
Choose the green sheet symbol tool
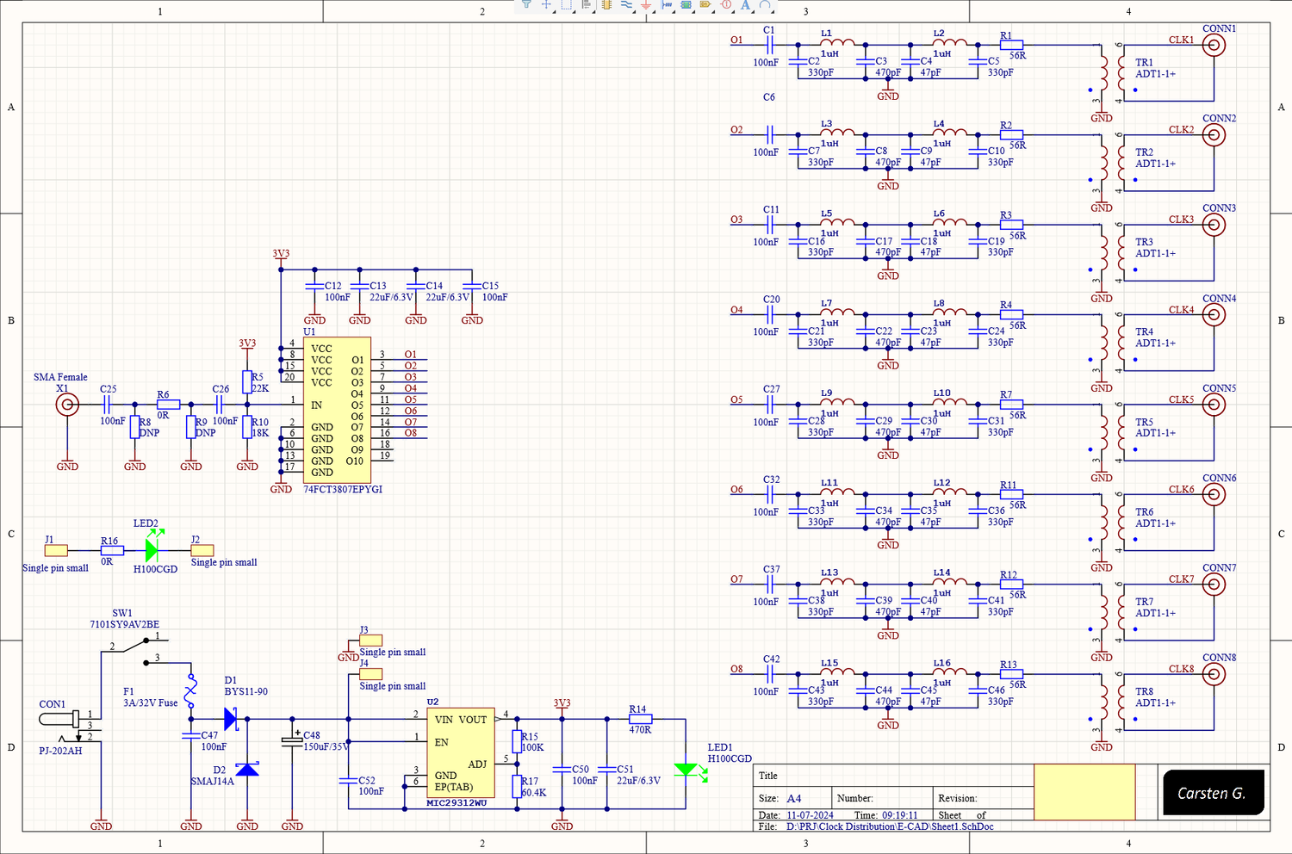tap(686, 4)
